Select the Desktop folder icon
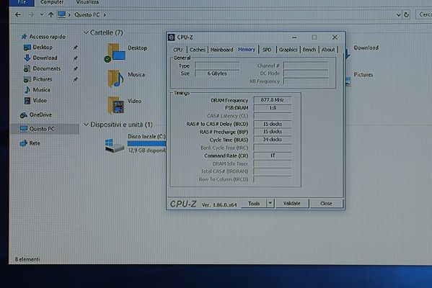This screenshot has width=432, height=288. tap(115, 53)
